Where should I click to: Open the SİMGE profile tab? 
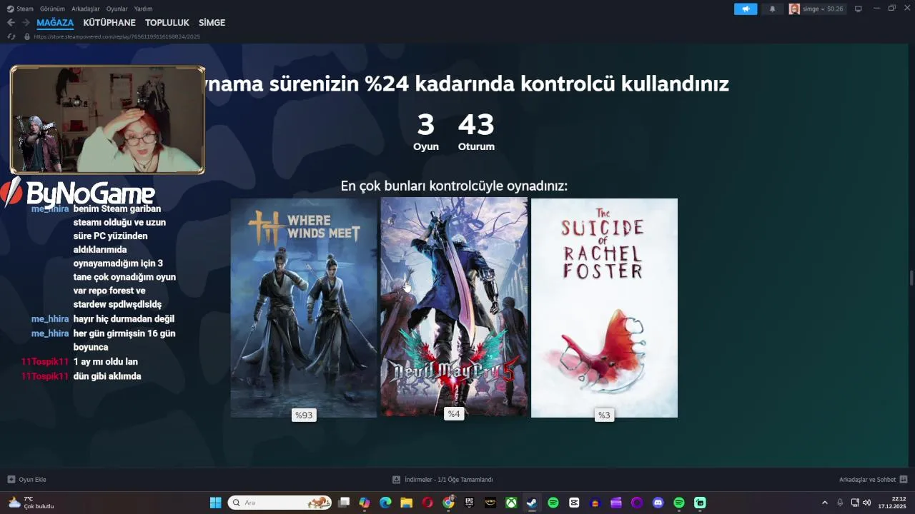pos(212,23)
